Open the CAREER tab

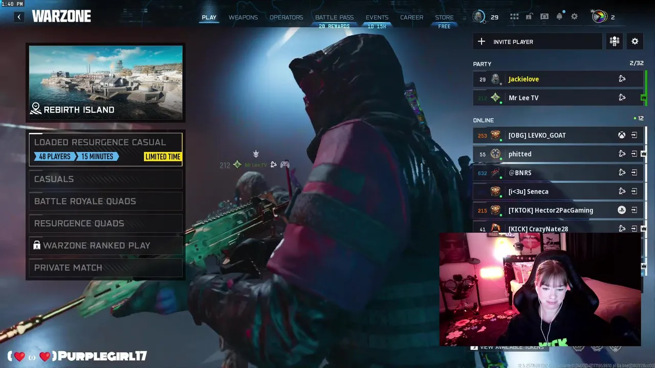pos(412,17)
